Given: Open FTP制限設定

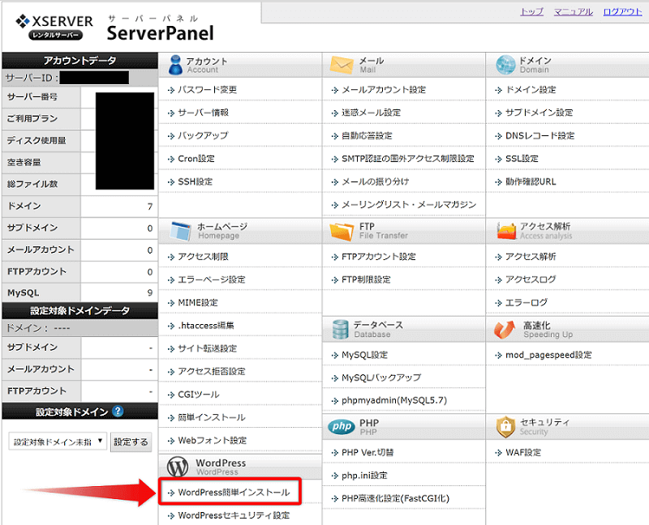Looking at the screenshot, I should [366, 280].
